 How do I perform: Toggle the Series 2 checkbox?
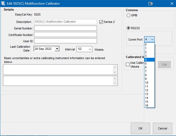coord(101,22)
